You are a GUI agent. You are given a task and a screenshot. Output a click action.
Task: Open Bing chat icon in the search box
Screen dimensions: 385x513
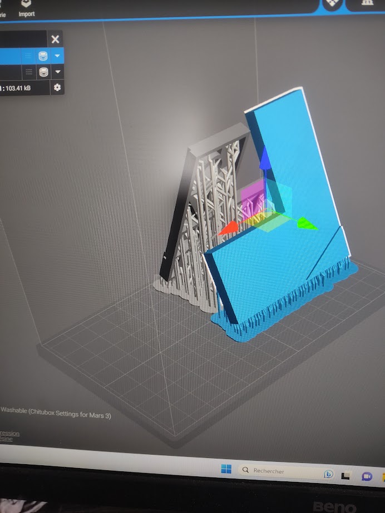328,474
